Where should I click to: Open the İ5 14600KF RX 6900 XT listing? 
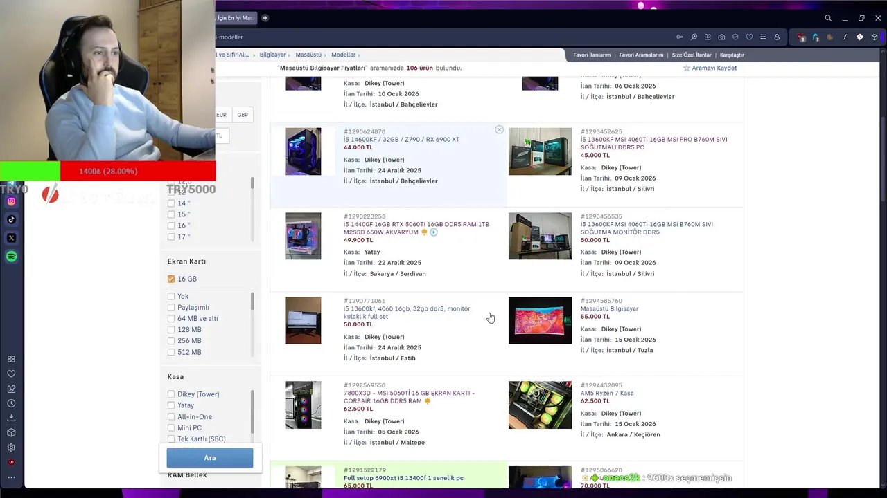tap(401, 140)
